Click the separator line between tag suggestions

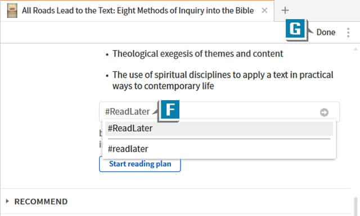coord(219,139)
